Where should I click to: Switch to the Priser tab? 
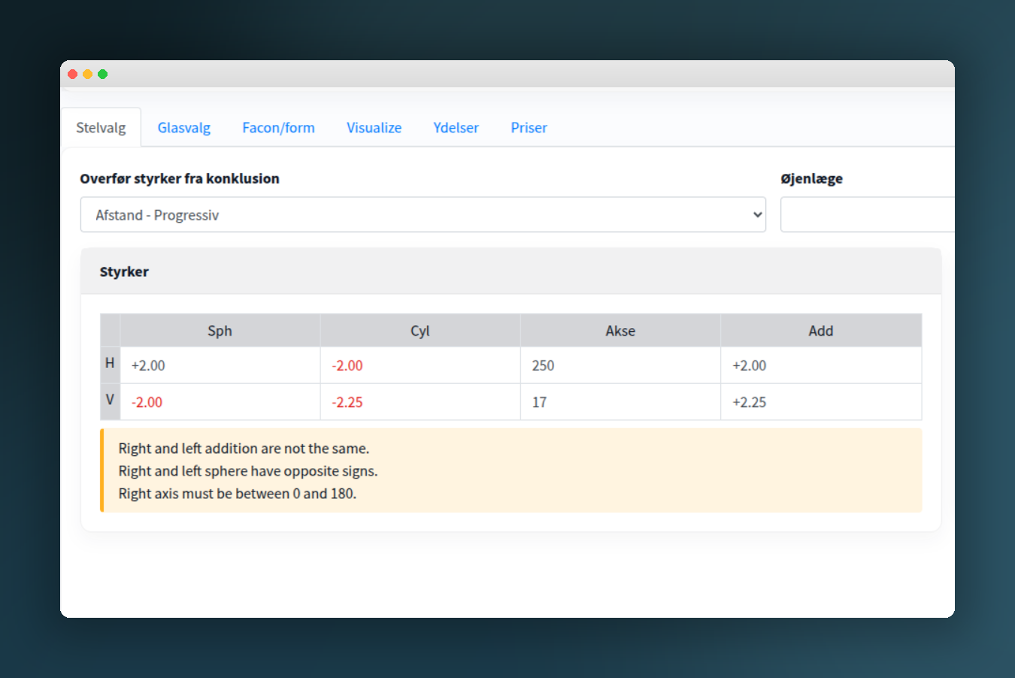coord(529,128)
